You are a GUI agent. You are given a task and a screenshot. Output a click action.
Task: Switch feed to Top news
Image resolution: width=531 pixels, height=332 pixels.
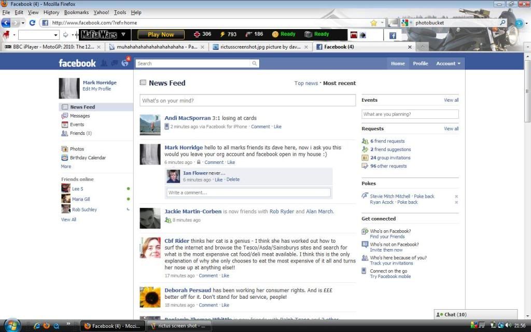[x=306, y=84]
